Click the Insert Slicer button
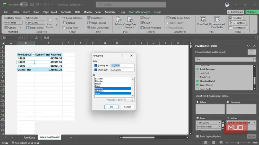The height and width of the screenshot is (145, 259). pyautogui.click(x=95, y=18)
